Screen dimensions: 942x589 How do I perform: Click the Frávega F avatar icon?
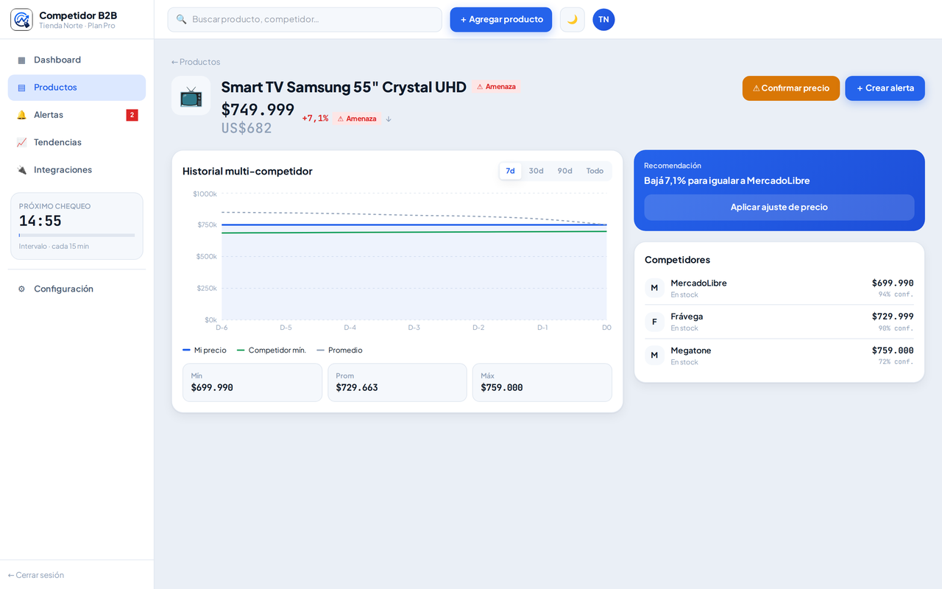click(x=654, y=322)
